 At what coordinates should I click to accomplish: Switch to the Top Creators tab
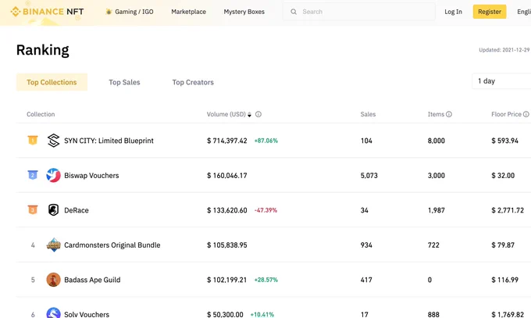click(193, 82)
